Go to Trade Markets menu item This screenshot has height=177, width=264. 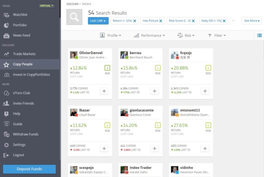tap(24, 54)
